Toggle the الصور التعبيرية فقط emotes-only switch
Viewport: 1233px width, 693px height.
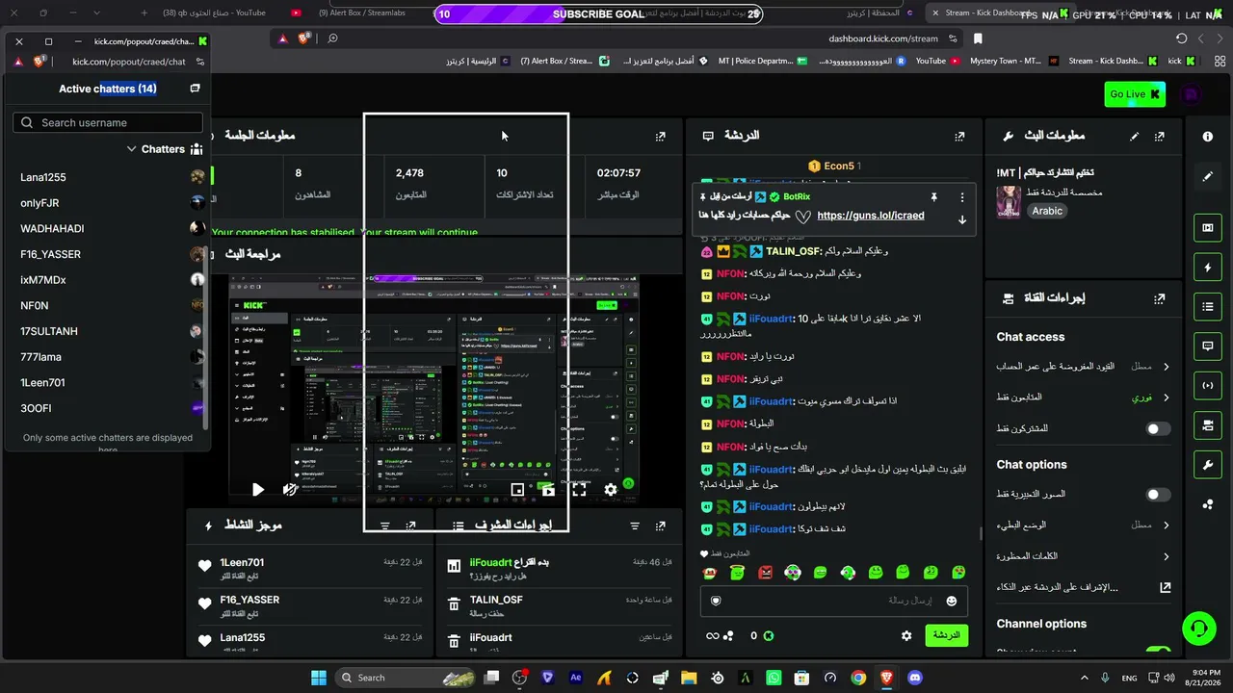coord(1158,495)
